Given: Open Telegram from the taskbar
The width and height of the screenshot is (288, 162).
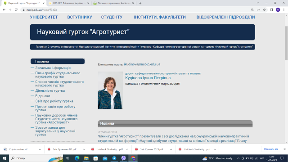Looking at the screenshot, I should 114,158.
